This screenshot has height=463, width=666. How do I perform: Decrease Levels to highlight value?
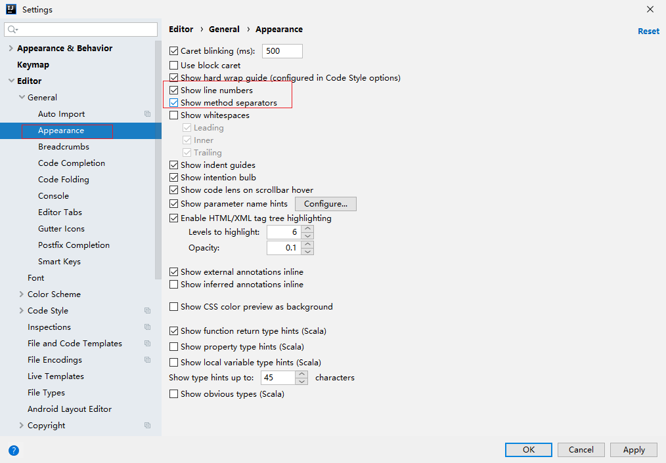pos(307,235)
